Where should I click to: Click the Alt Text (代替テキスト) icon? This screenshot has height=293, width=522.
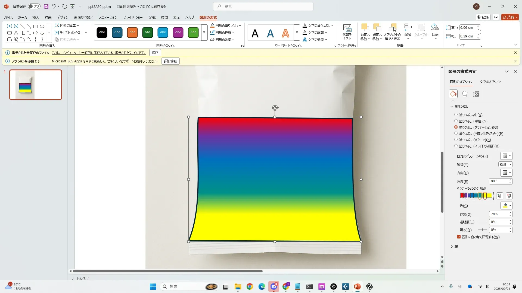[x=347, y=32]
